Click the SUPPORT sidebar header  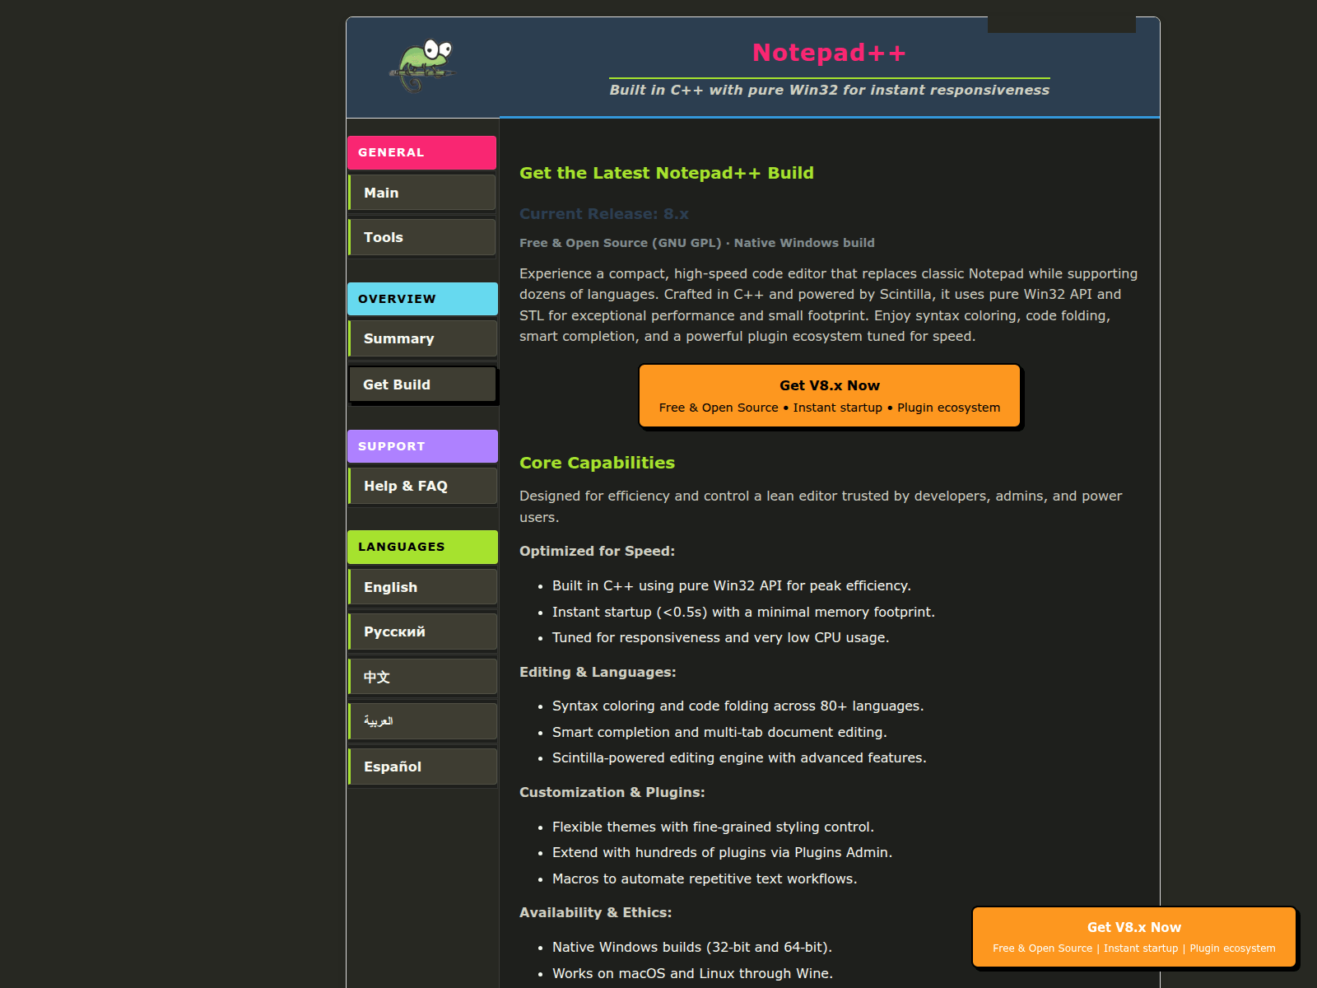[x=422, y=446]
